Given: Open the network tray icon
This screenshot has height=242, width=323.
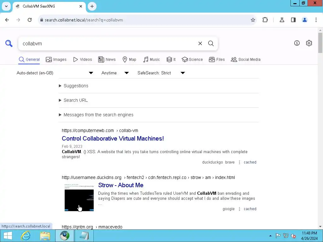Looking at the screenshot, I should pyautogui.click(x=286, y=236).
